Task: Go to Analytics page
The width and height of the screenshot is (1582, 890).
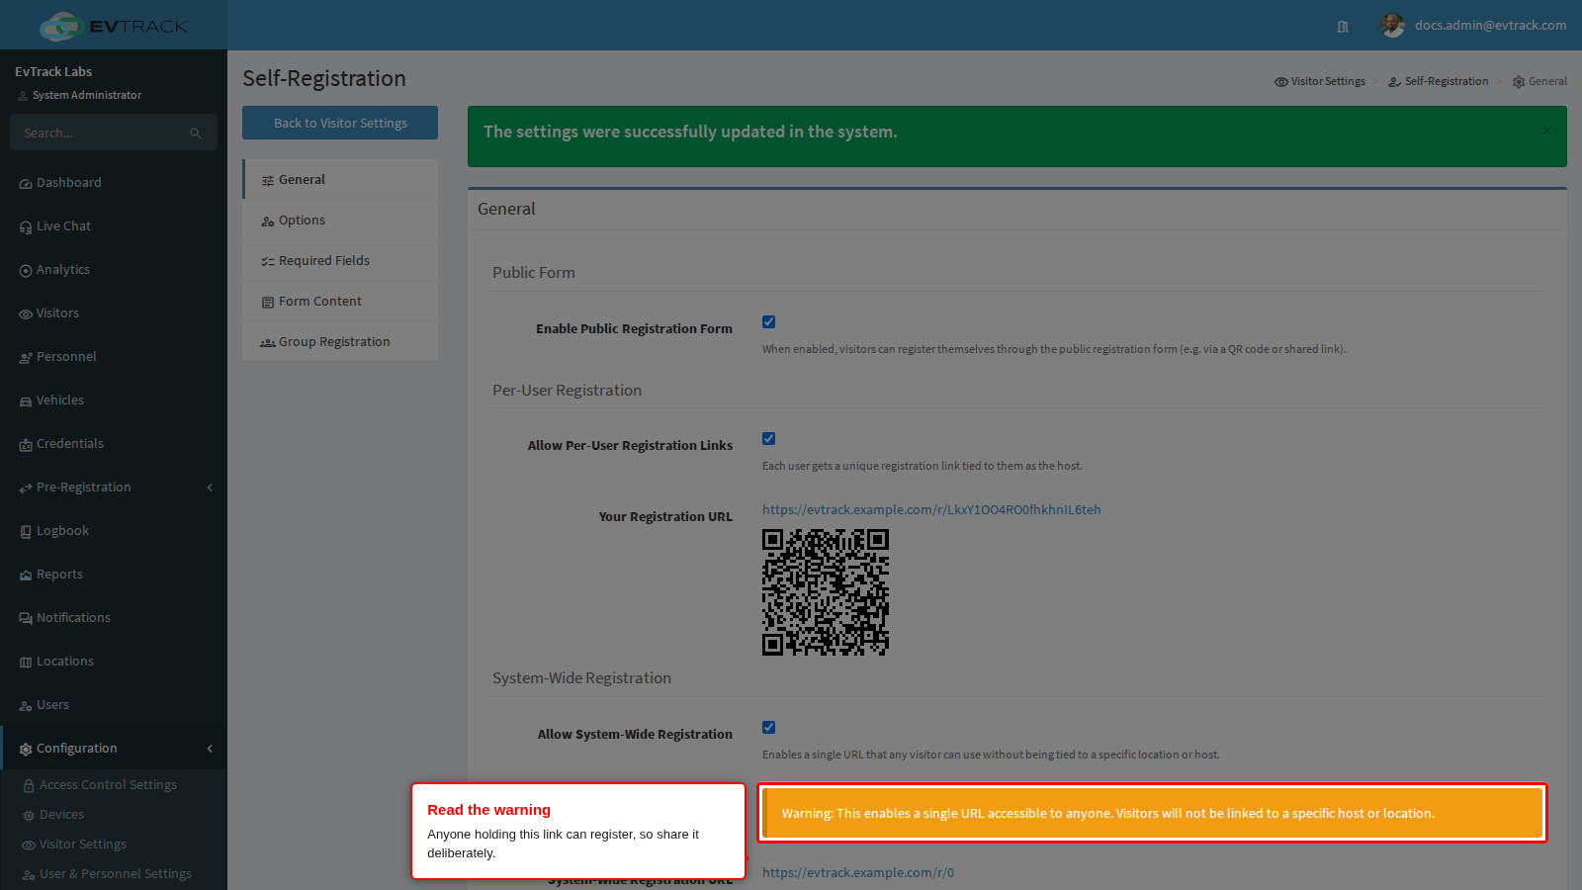Action: point(114,270)
